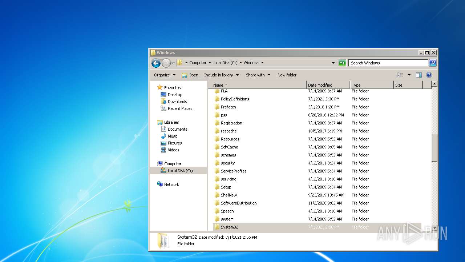
Task: Select the Setup folder icon
Action: click(217, 187)
